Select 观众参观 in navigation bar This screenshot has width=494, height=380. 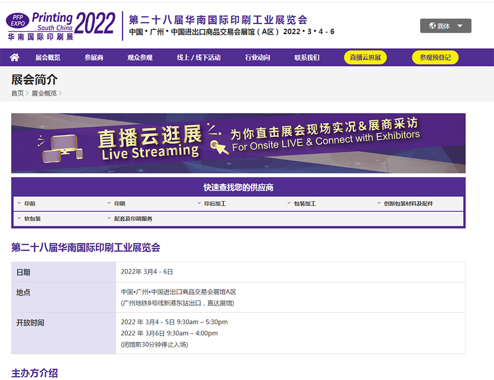pyautogui.click(x=139, y=58)
